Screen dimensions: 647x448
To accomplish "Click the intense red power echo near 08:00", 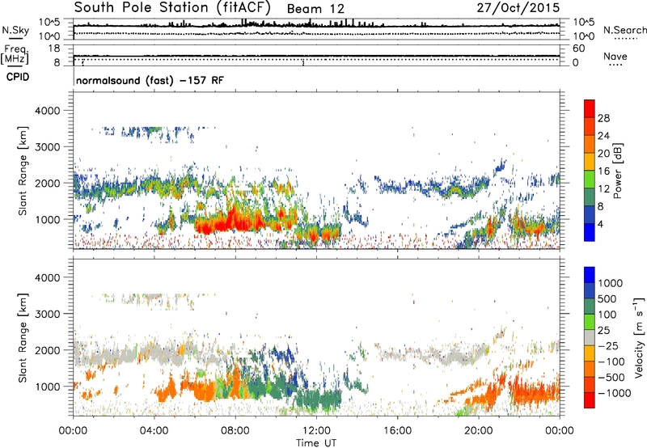I will (231, 219).
